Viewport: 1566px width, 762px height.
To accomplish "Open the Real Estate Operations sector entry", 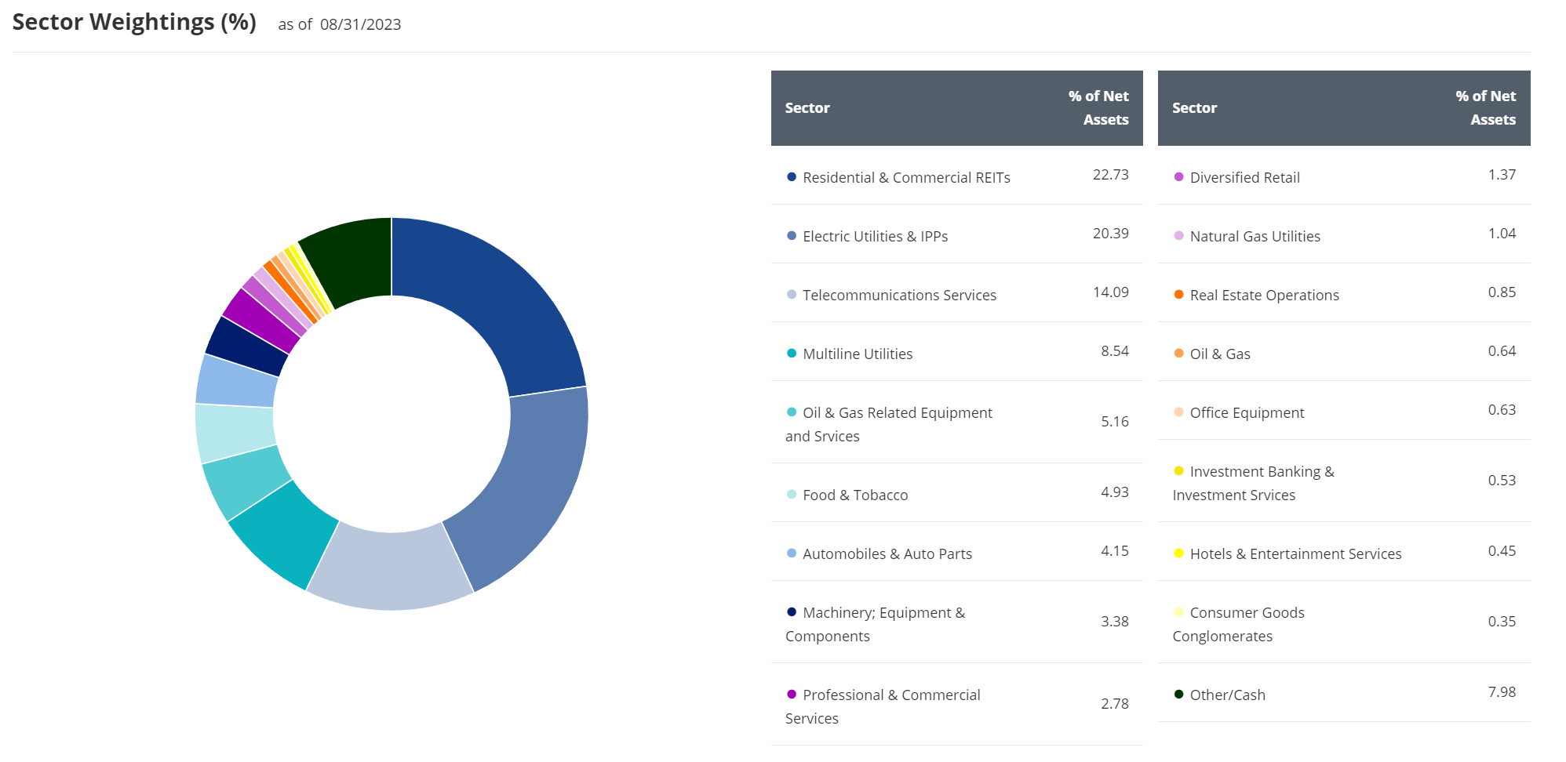I will [1264, 296].
